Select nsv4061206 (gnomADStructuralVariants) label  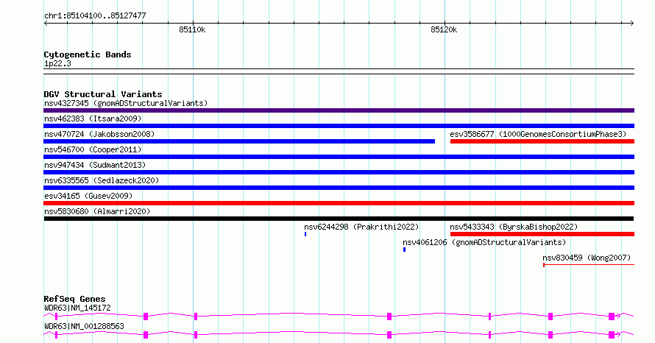(x=484, y=242)
